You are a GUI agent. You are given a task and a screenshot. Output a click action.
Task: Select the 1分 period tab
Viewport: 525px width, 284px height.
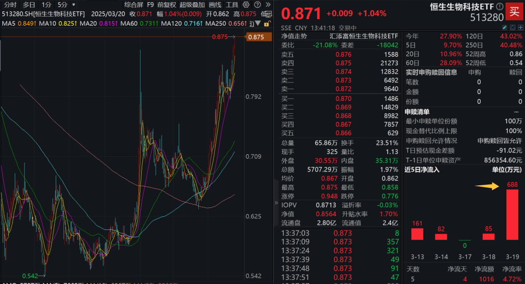(46, 5)
